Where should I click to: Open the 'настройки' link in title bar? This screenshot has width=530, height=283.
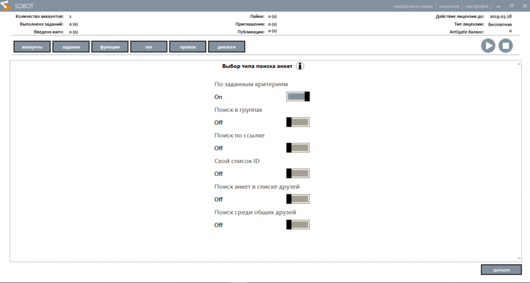coord(476,6)
